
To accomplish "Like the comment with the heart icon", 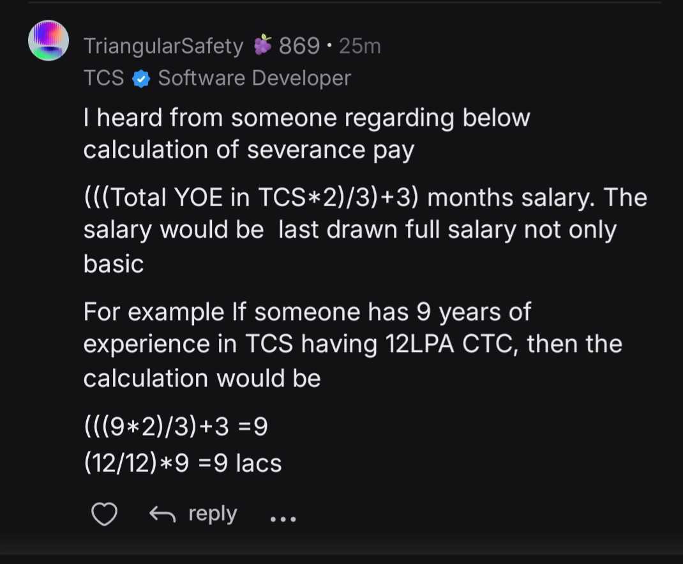I will [104, 514].
